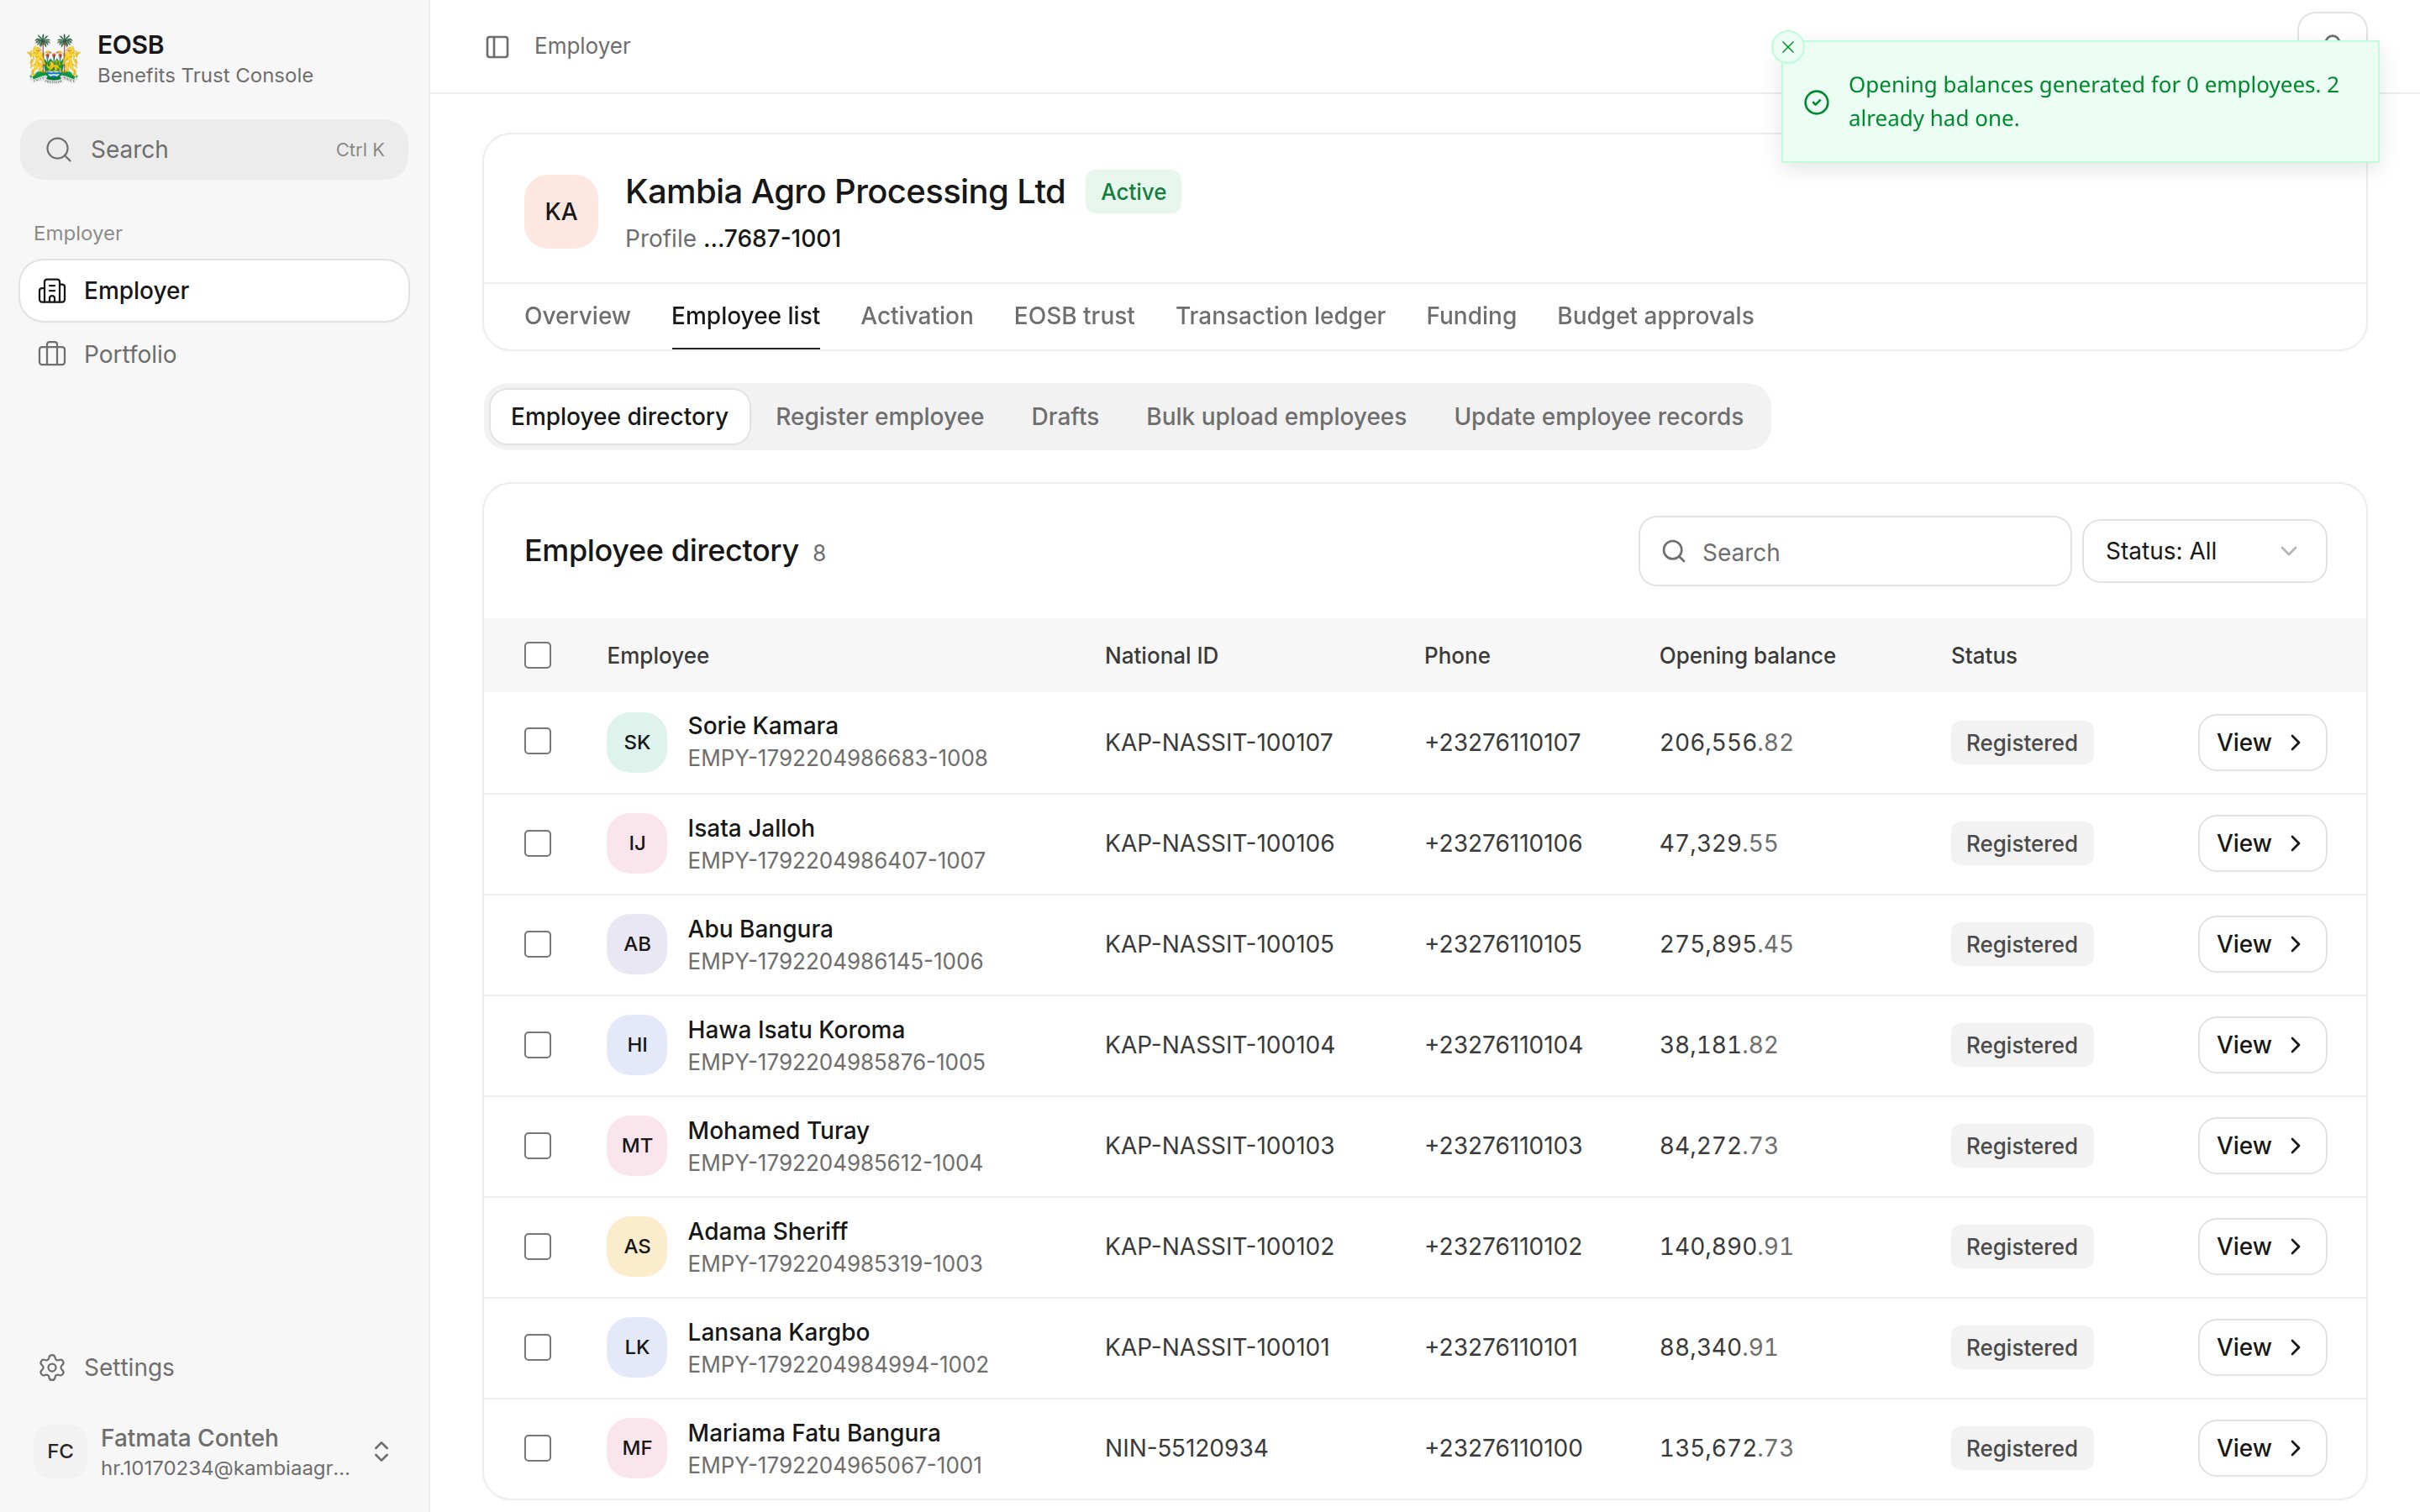Select the checkbox for Abu Bangura

point(538,944)
